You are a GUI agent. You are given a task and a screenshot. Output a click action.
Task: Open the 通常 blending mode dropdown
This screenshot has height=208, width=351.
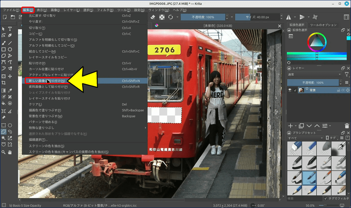(x=314, y=74)
